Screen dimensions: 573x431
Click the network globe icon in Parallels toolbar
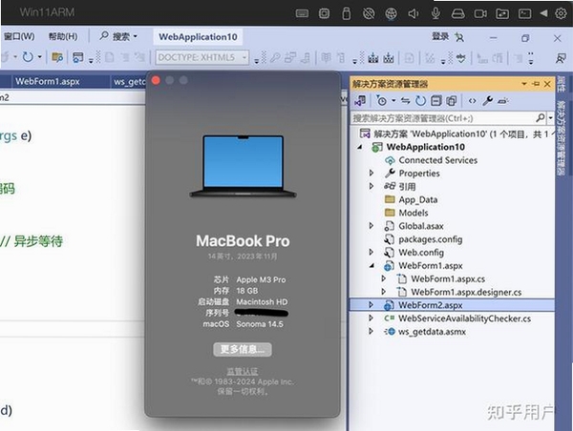[x=391, y=14]
